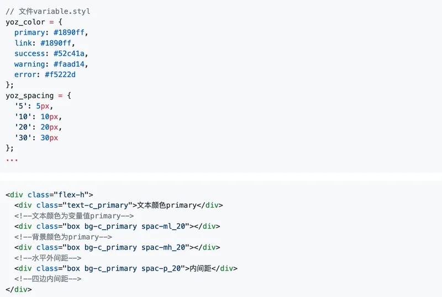Click the success color value #52c41a
442x297 pixels.
click(x=69, y=53)
